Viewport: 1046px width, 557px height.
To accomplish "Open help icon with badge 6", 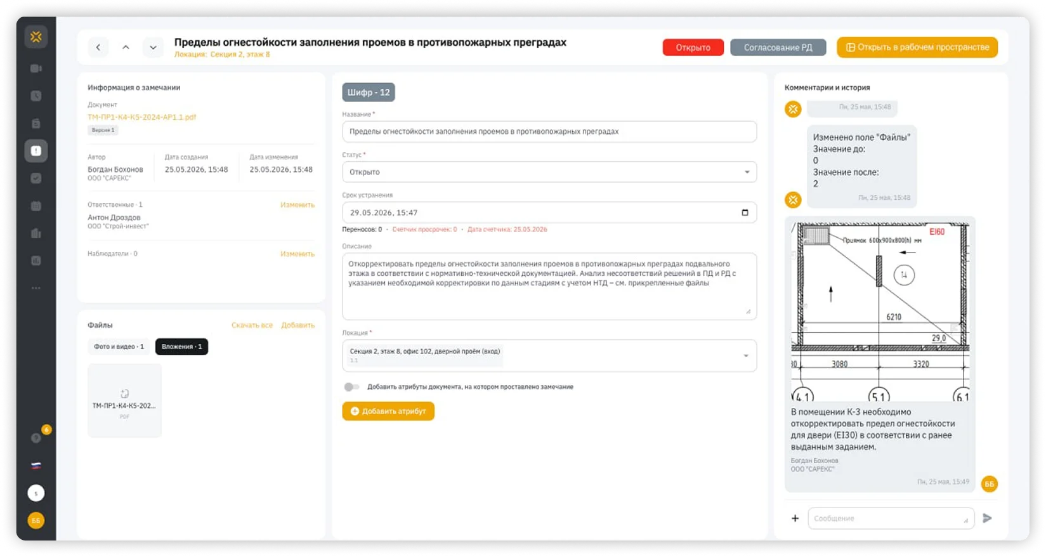I will (x=36, y=438).
